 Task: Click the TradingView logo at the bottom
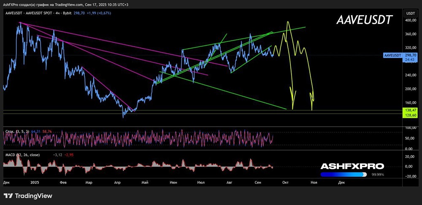(28, 196)
